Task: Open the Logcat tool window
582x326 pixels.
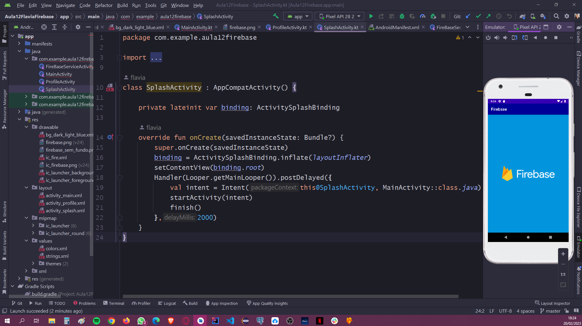Action: (x=167, y=303)
